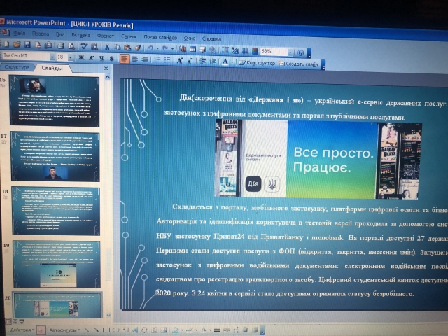Screen dimensions: 448x336
Task: Toggle align left button
Action: click(124, 59)
